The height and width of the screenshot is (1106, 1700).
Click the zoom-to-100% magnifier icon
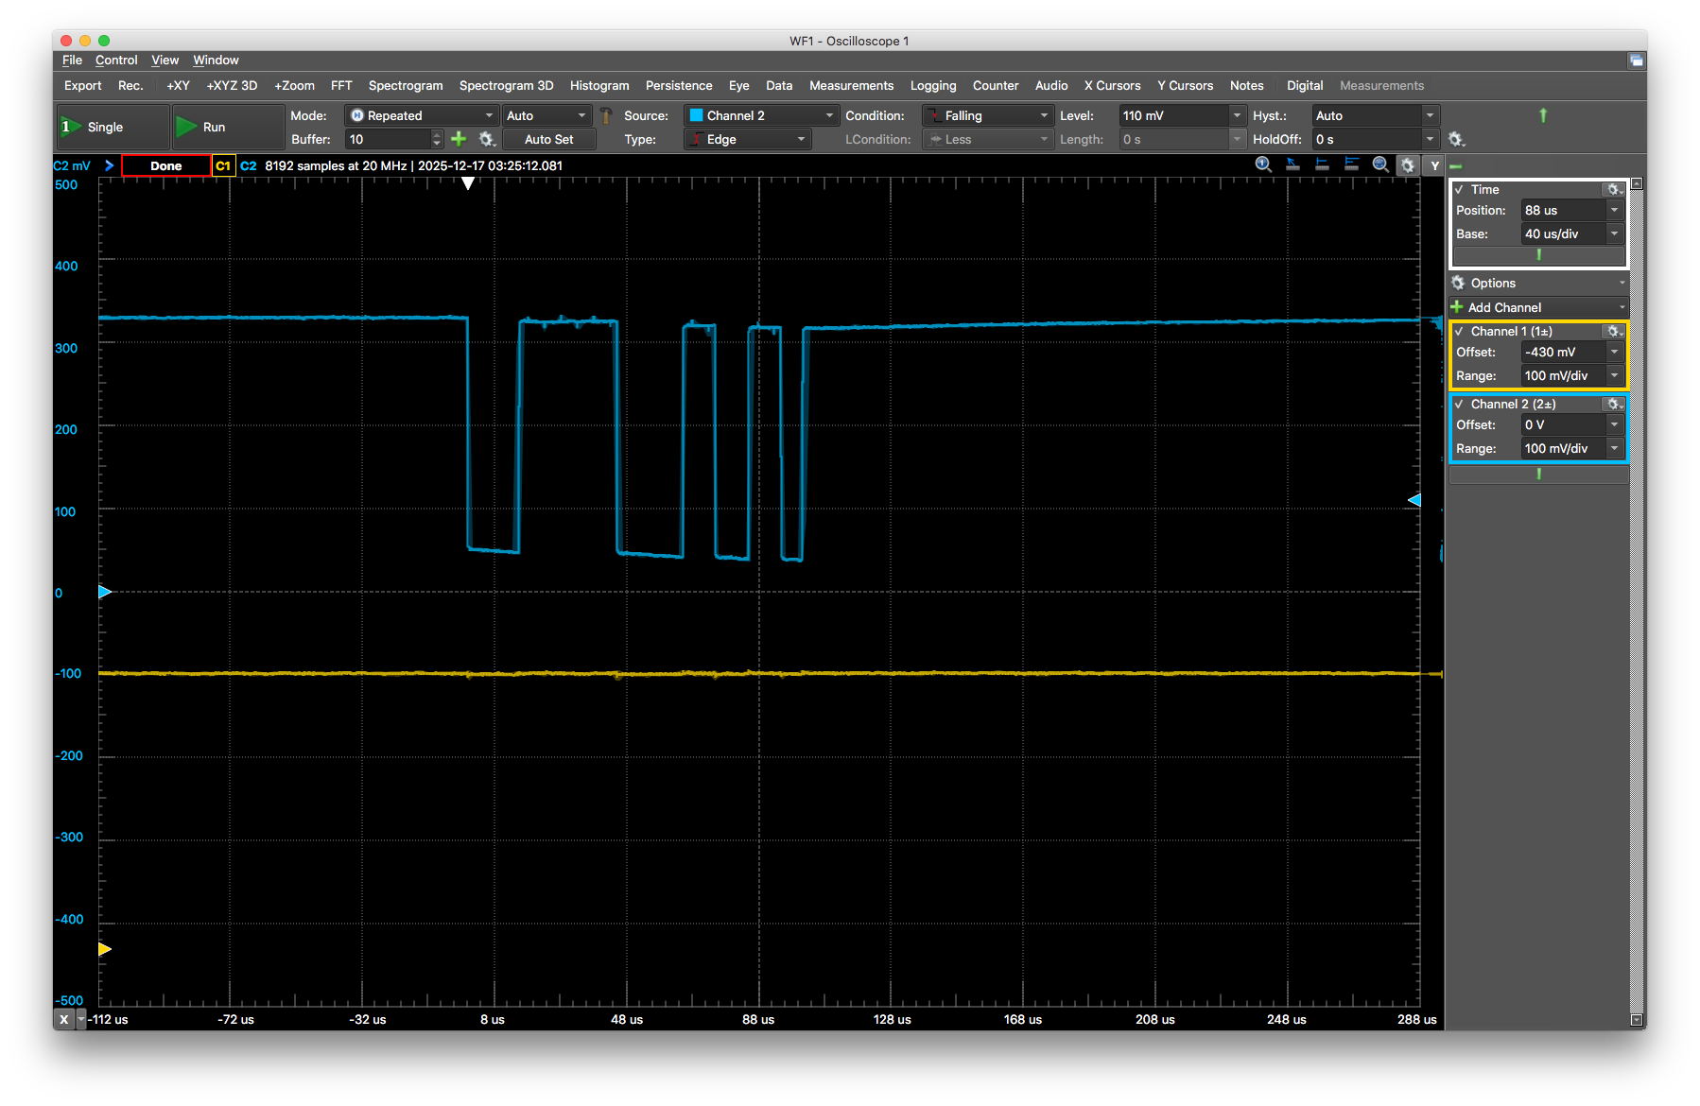(x=1263, y=164)
